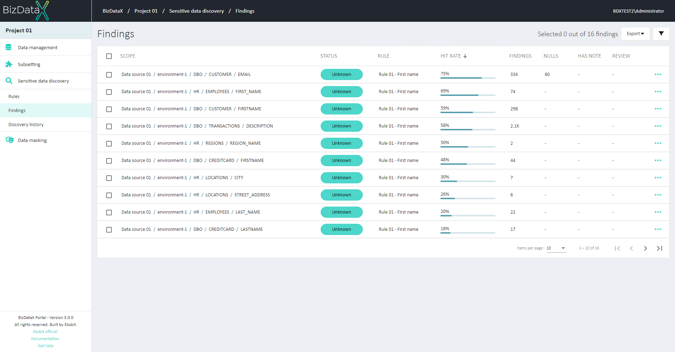This screenshot has height=352, width=675.
Task: Click the BizDataX logo
Action: point(26,11)
